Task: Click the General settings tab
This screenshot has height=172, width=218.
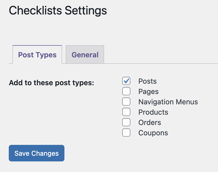Action: [85, 54]
